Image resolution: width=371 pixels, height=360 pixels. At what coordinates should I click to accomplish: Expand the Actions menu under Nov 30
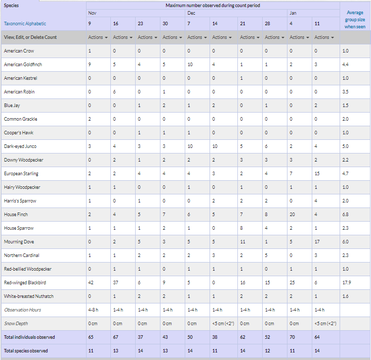pos(172,37)
